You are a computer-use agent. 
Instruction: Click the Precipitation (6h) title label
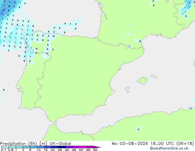[x=18, y=144]
